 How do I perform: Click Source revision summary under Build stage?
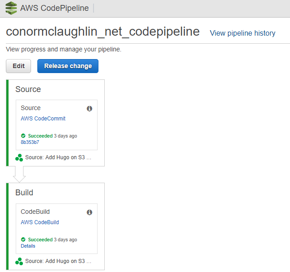pyautogui.click(x=58, y=261)
